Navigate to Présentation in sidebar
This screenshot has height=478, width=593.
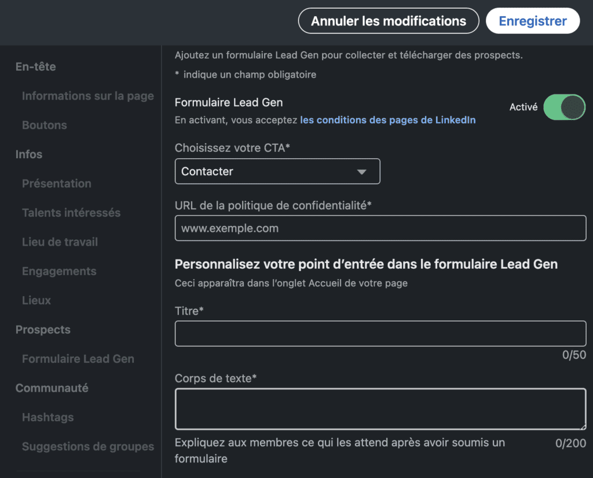pyautogui.click(x=56, y=184)
